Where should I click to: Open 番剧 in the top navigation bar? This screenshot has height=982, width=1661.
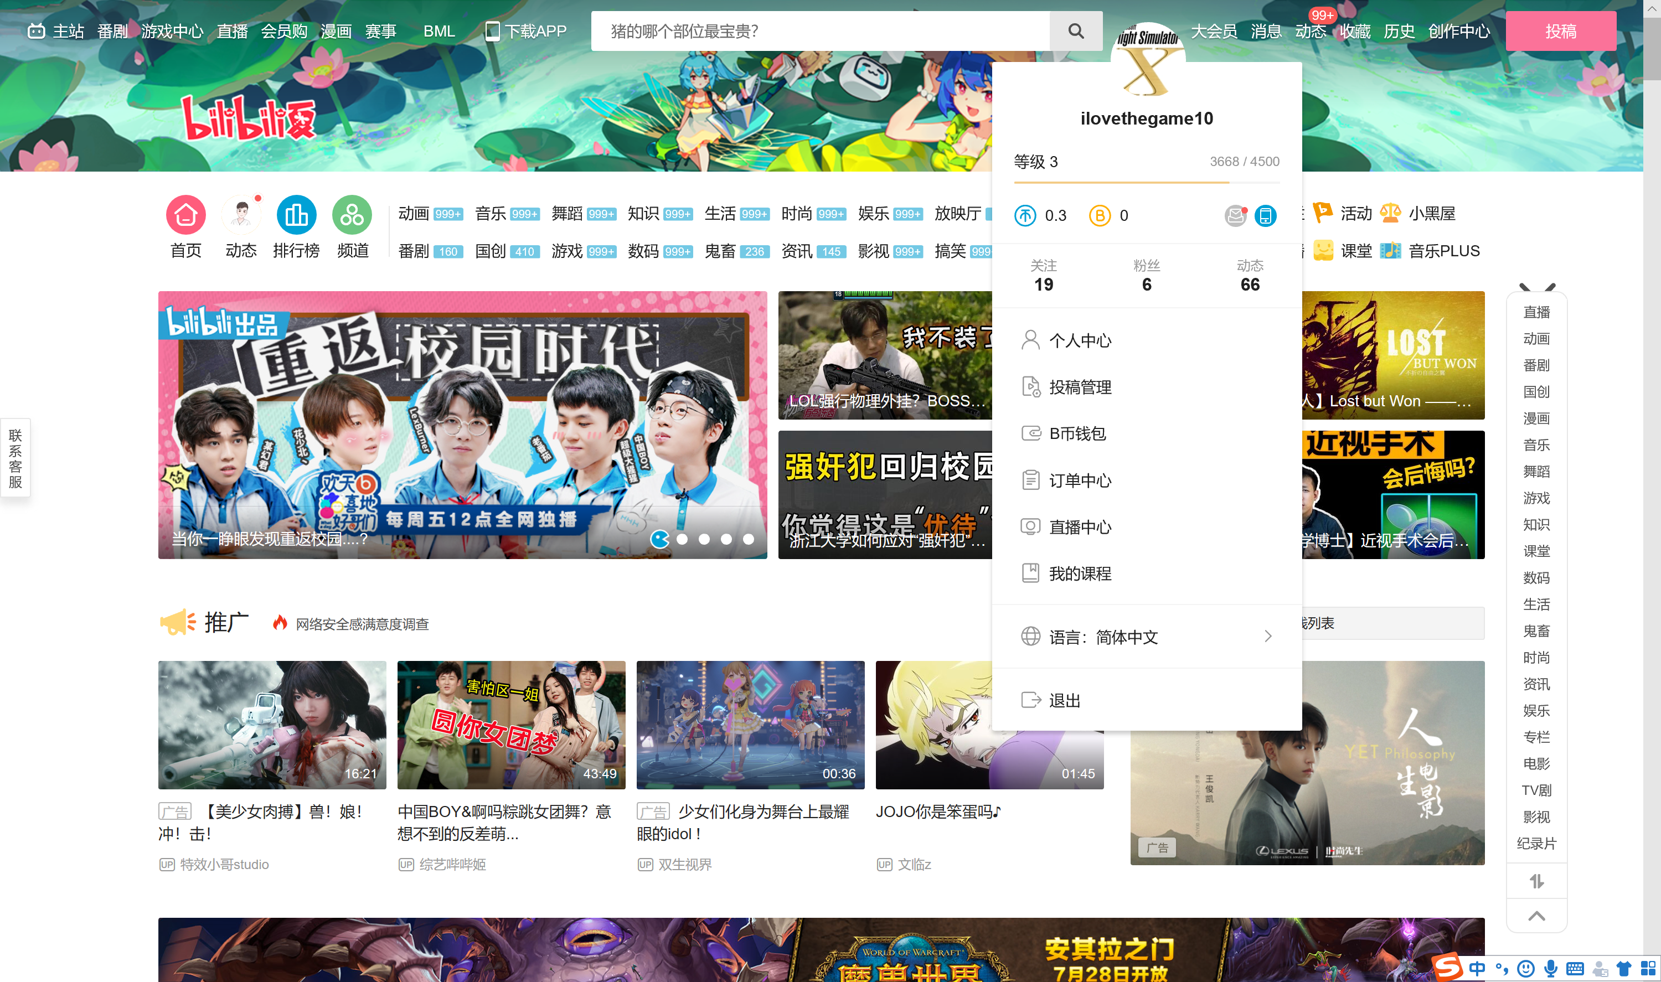111,30
